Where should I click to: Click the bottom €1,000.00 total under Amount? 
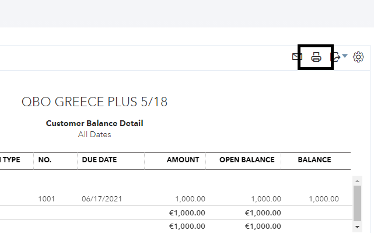(187, 226)
